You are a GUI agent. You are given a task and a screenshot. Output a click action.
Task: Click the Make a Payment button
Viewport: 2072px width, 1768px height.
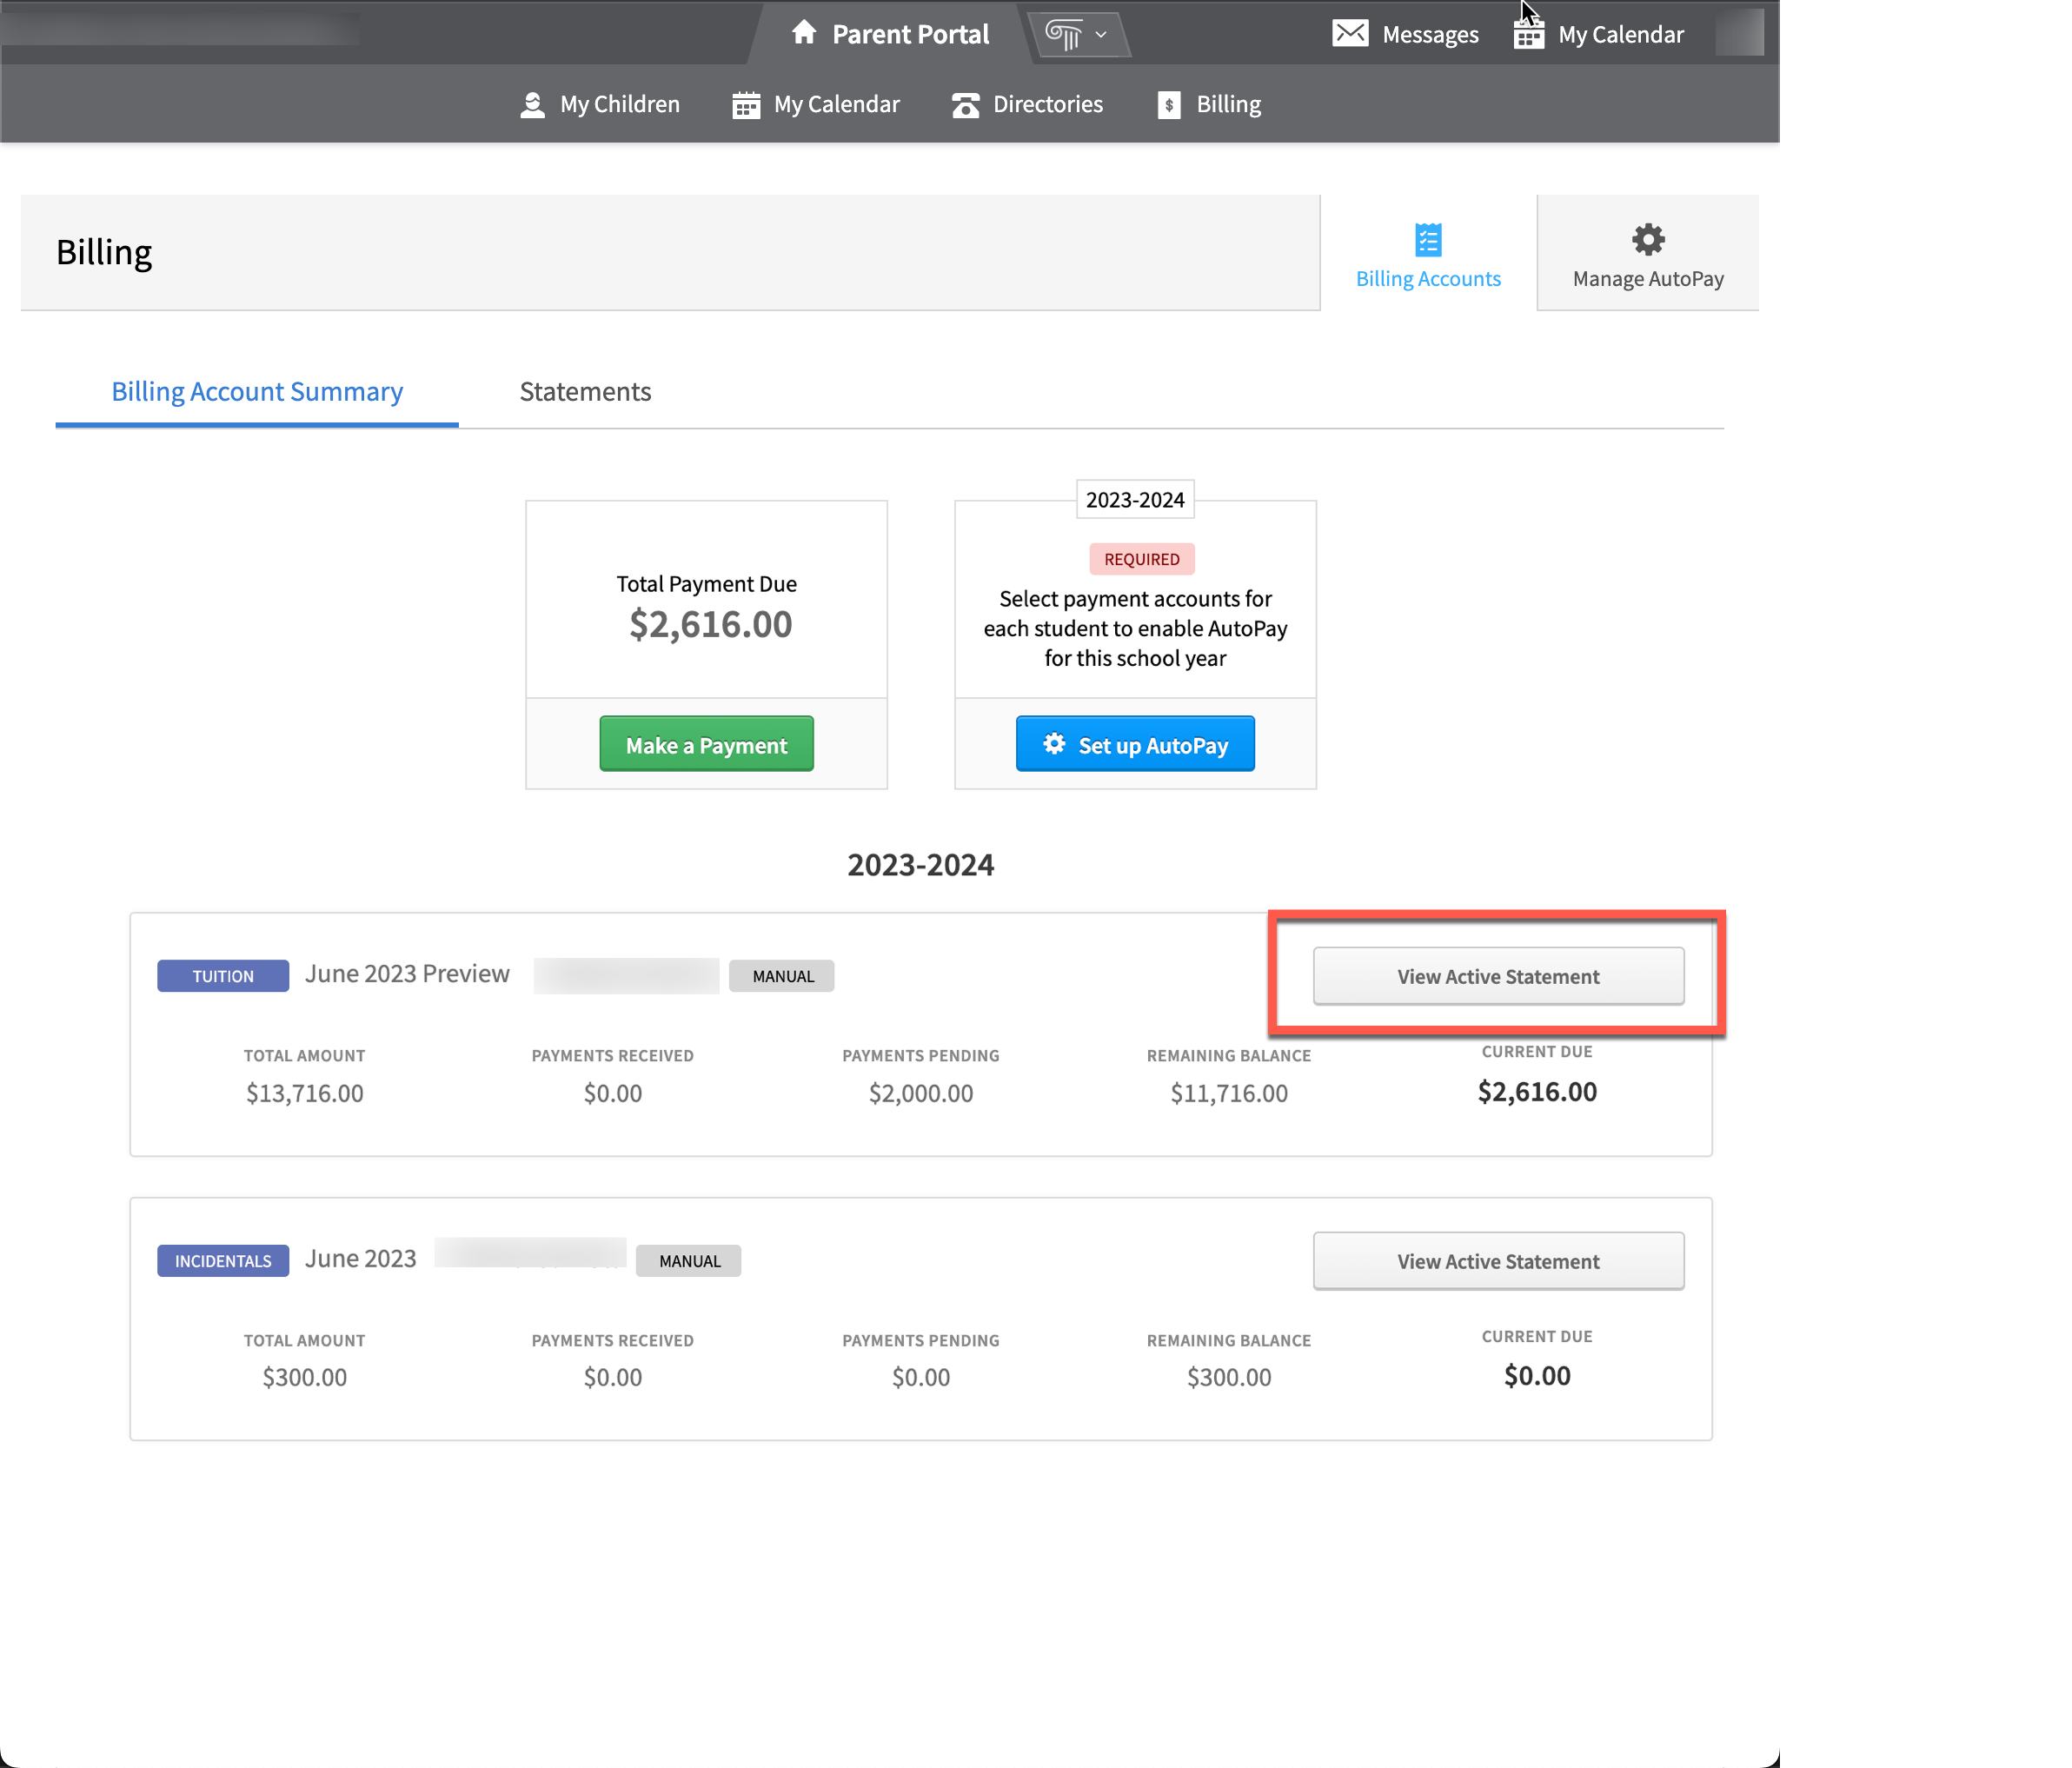click(706, 743)
